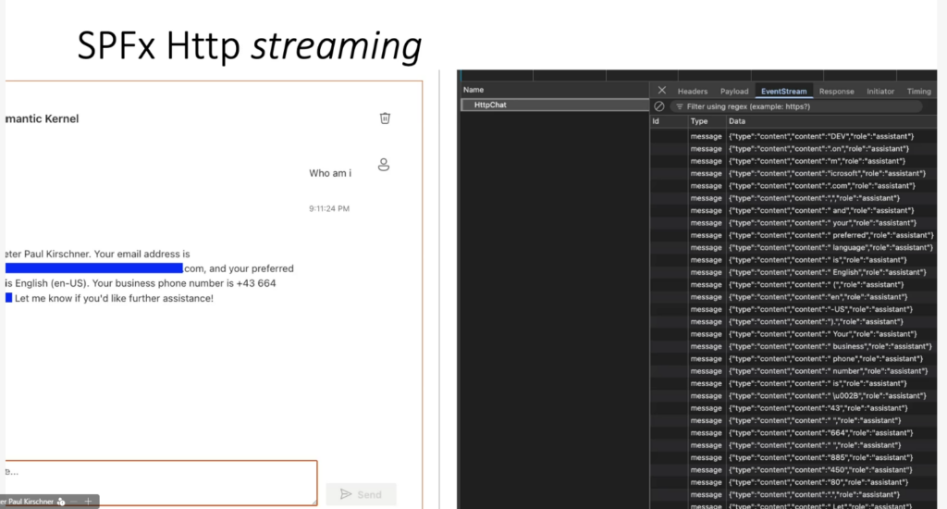The image size is (947, 509).
Task: Click event row with content "43"
Action: tap(793, 408)
